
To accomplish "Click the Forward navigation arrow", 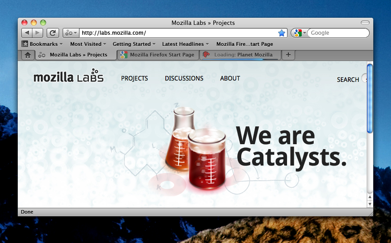I will pyautogui.click(x=38, y=33).
